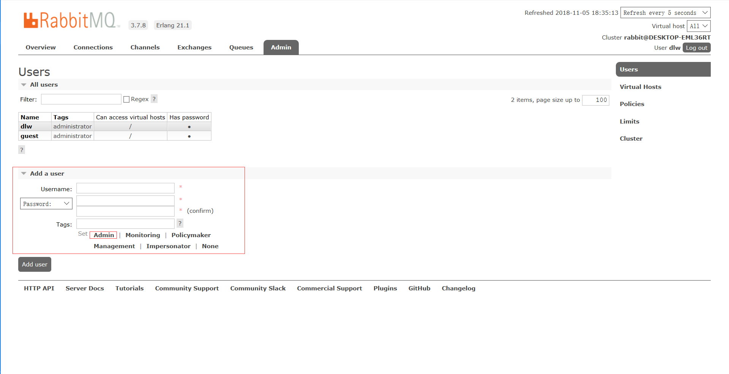Open the Refresh every 5 seconds dropdown

[x=665, y=13]
